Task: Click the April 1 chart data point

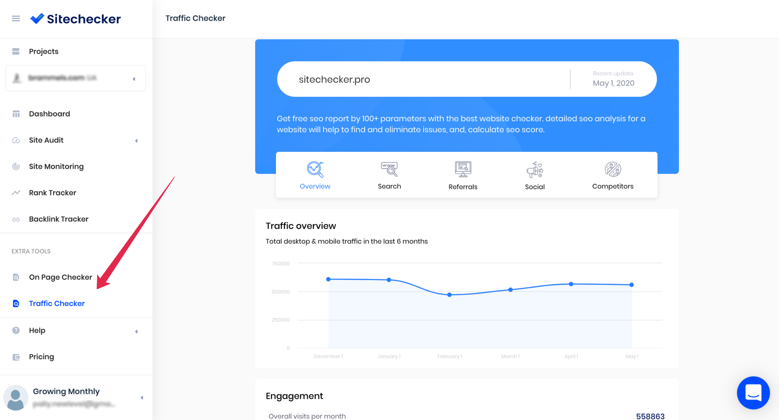Action: point(571,284)
